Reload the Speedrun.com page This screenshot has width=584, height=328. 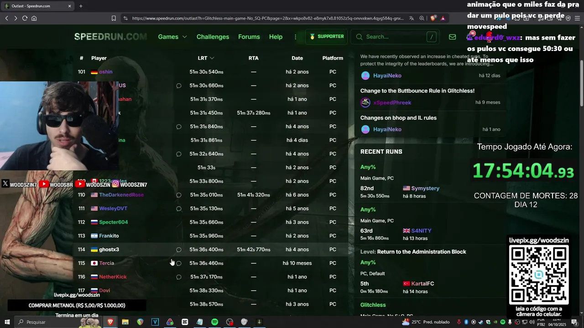pyautogui.click(x=25, y=18)
